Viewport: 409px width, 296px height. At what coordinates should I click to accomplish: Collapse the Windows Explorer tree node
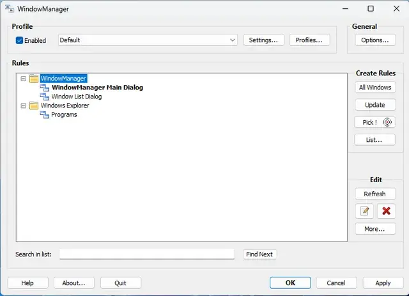click(x=24, y=105)
